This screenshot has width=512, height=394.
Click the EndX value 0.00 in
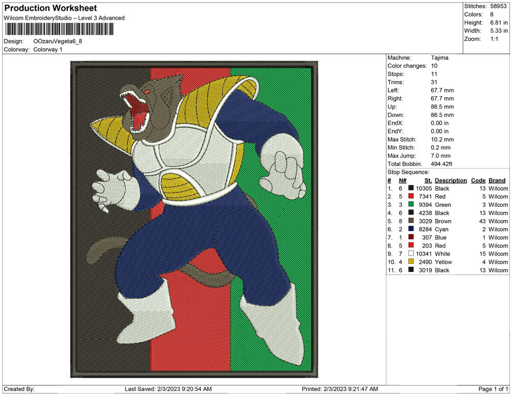click(x=440, y=123)
